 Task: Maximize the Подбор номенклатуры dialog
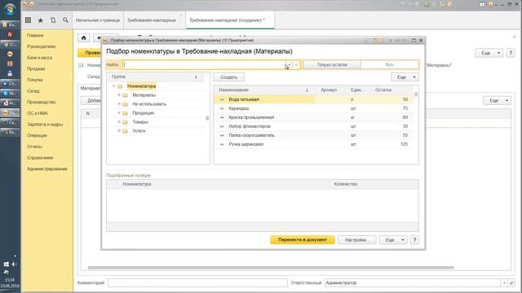coord(414,41)
